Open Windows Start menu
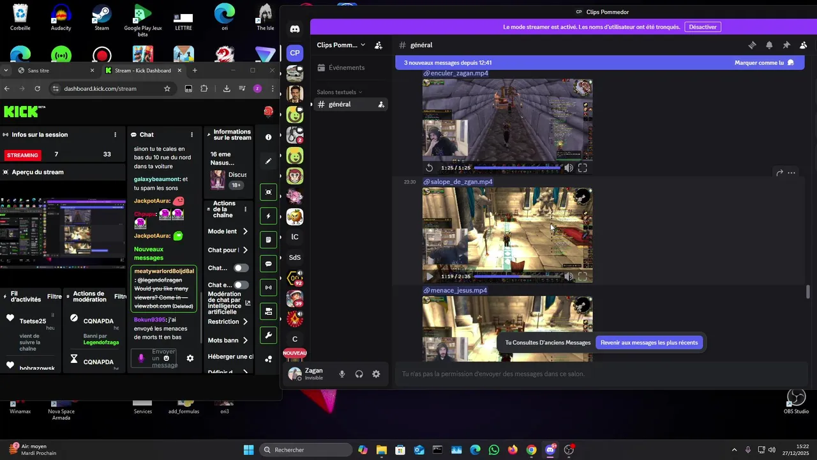This screenshot has height=460, width=817. tap(249, 450)
